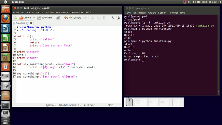Click red recording indicator in top panel

point(185,2)
